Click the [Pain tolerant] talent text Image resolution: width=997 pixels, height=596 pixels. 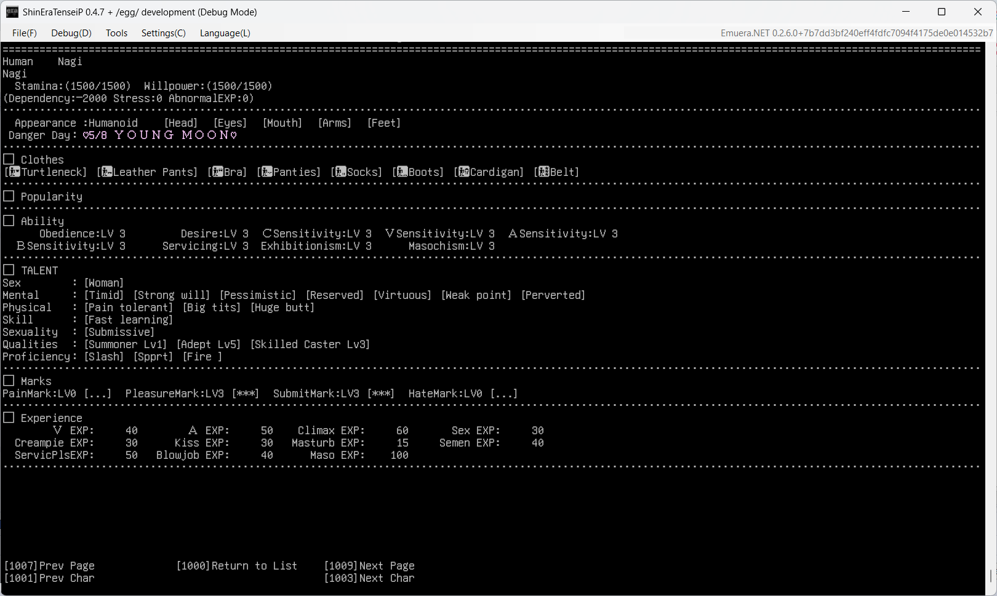coord(129,308)
